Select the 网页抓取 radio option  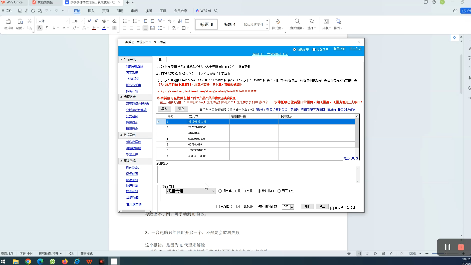279,191
